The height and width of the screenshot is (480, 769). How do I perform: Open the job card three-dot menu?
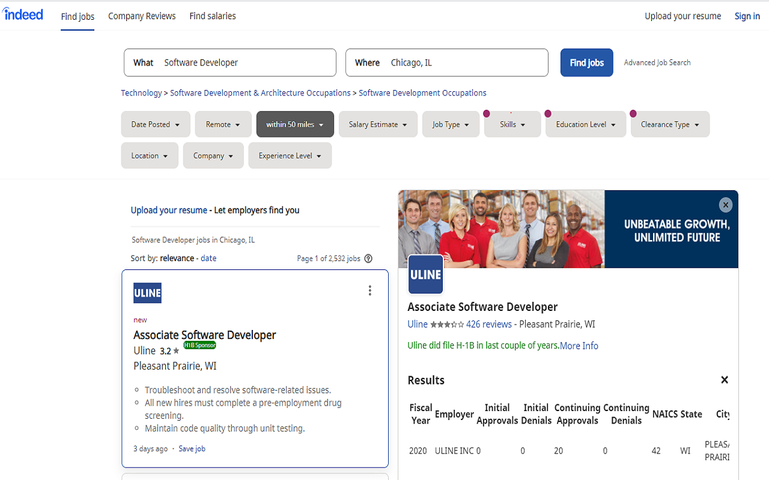pos(369,291)
